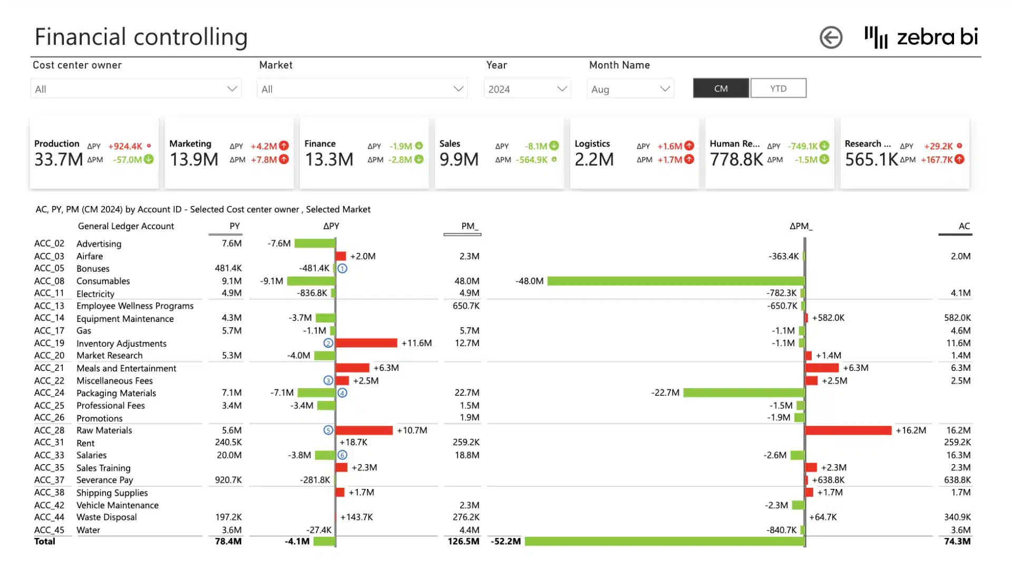The width and height of the screenshot is (1012, 569).
Task: Click the back navigation arrow icon
Action: pos(831,37)
